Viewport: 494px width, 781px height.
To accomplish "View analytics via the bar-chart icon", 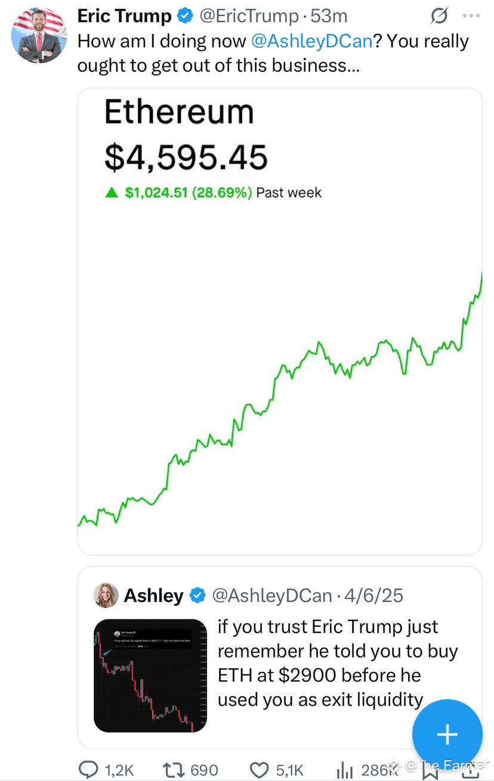I will click(x=345, y=770).
